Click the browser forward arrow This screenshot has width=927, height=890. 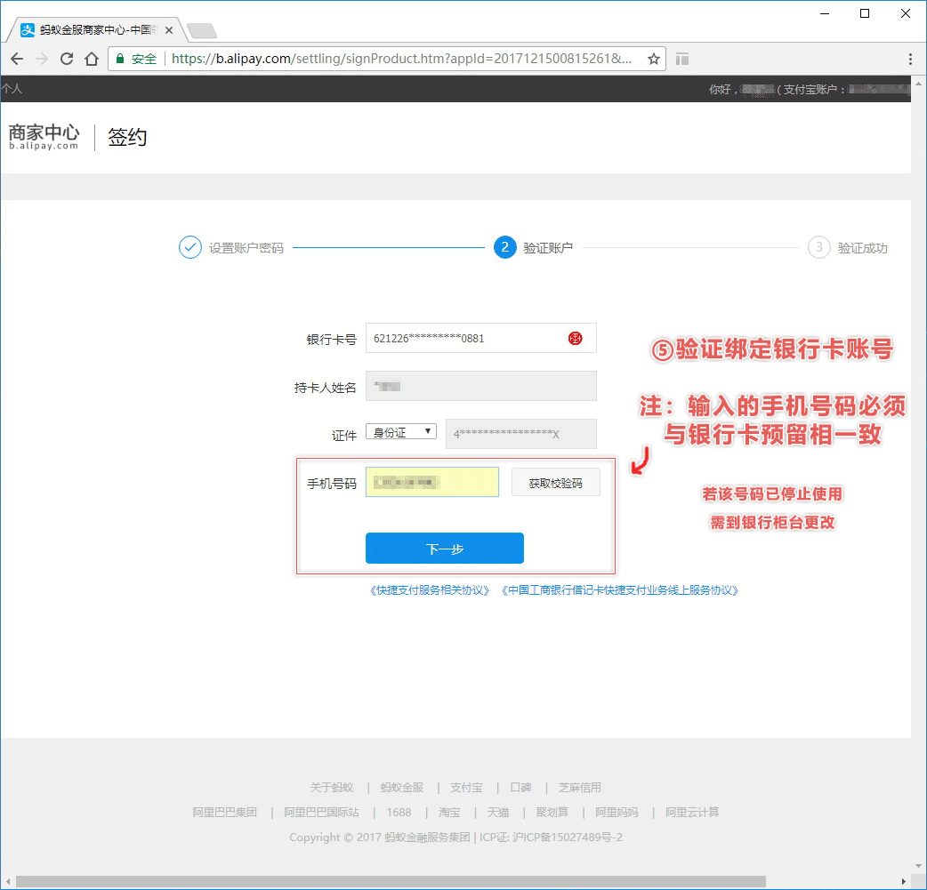(42, 59)
